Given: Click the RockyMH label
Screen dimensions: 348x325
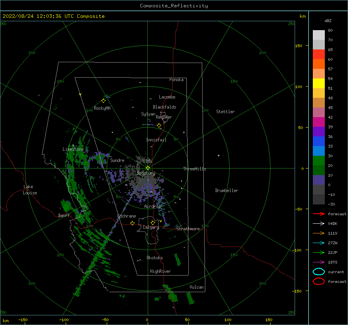Looking at the screenshot, I should (x=102, y=108).
